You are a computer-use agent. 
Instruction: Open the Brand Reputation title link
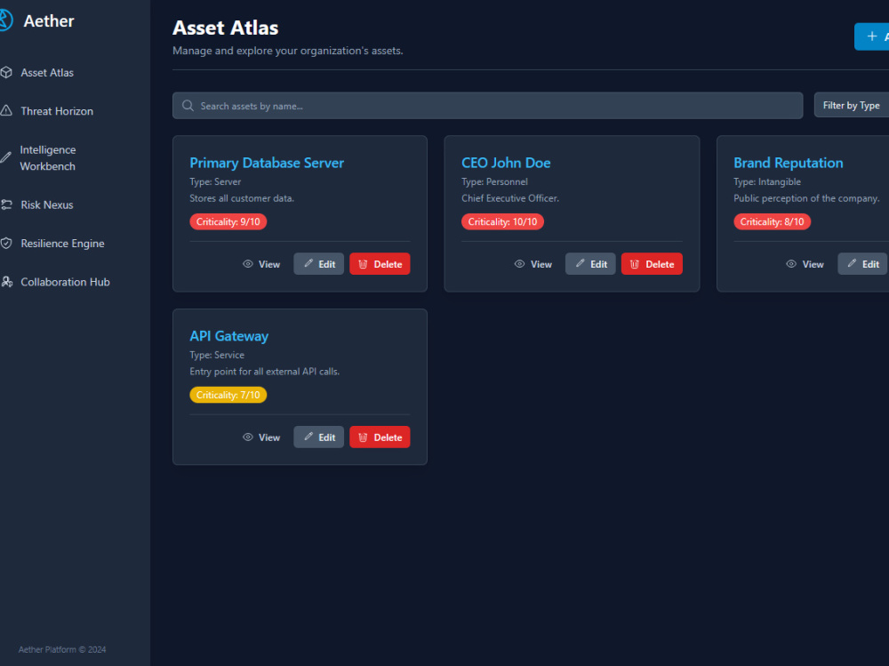(788, 163)
